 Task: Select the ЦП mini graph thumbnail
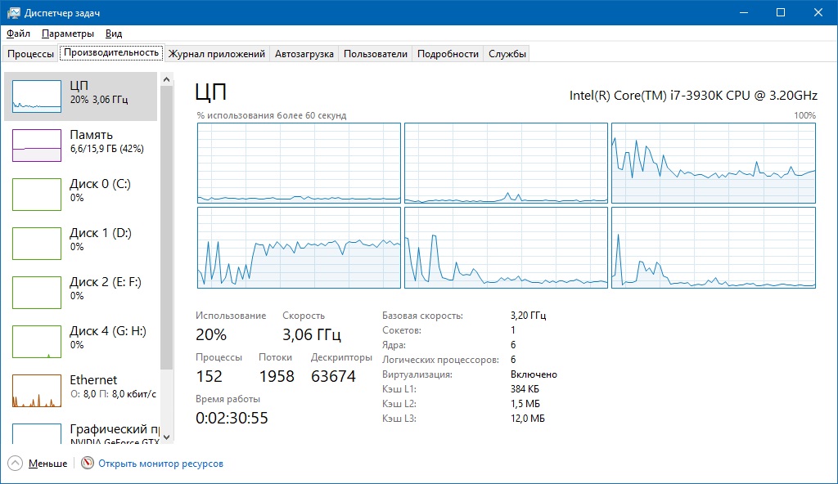tap(37, 96)
